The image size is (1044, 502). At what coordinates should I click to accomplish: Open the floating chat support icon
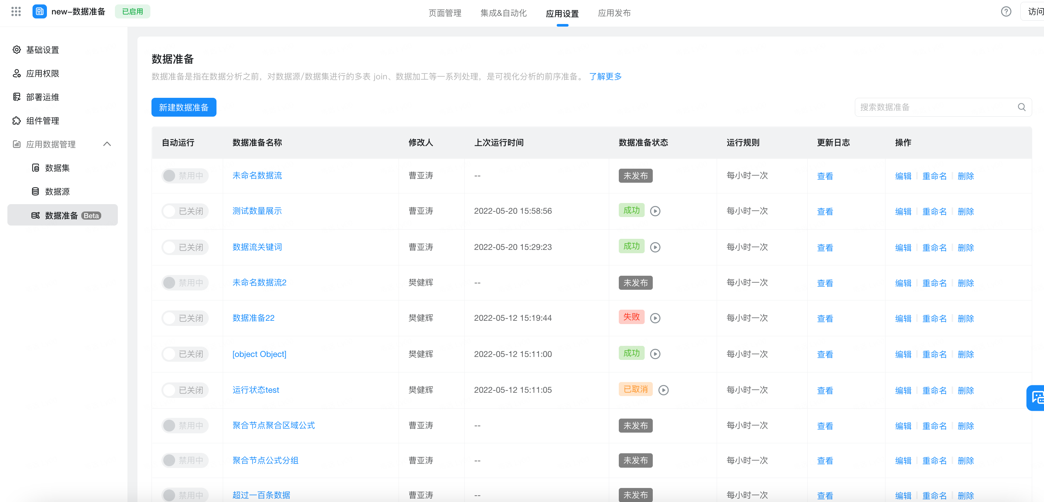coord(1037,398)
